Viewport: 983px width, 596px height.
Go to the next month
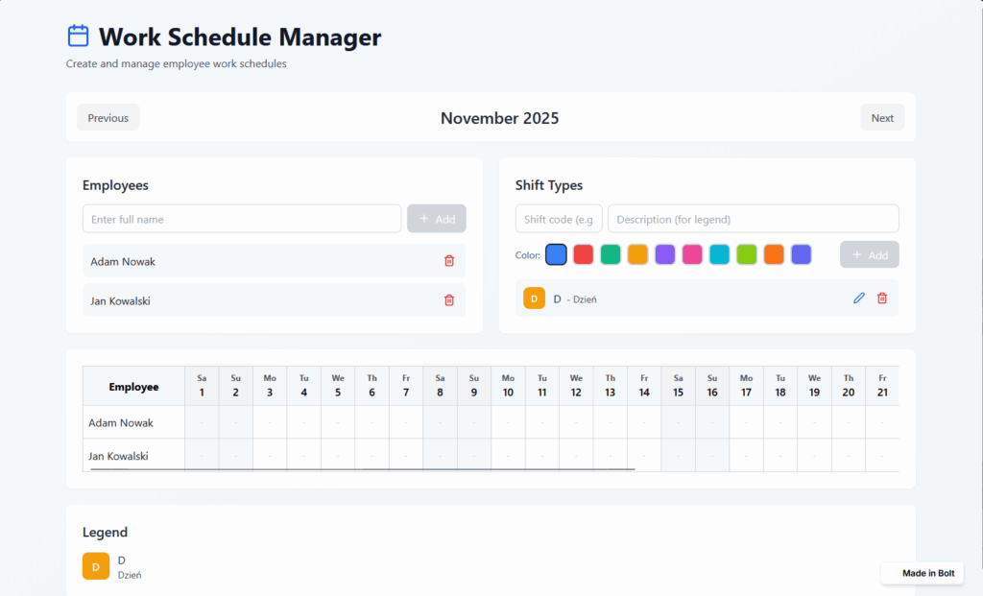[882, 118]
